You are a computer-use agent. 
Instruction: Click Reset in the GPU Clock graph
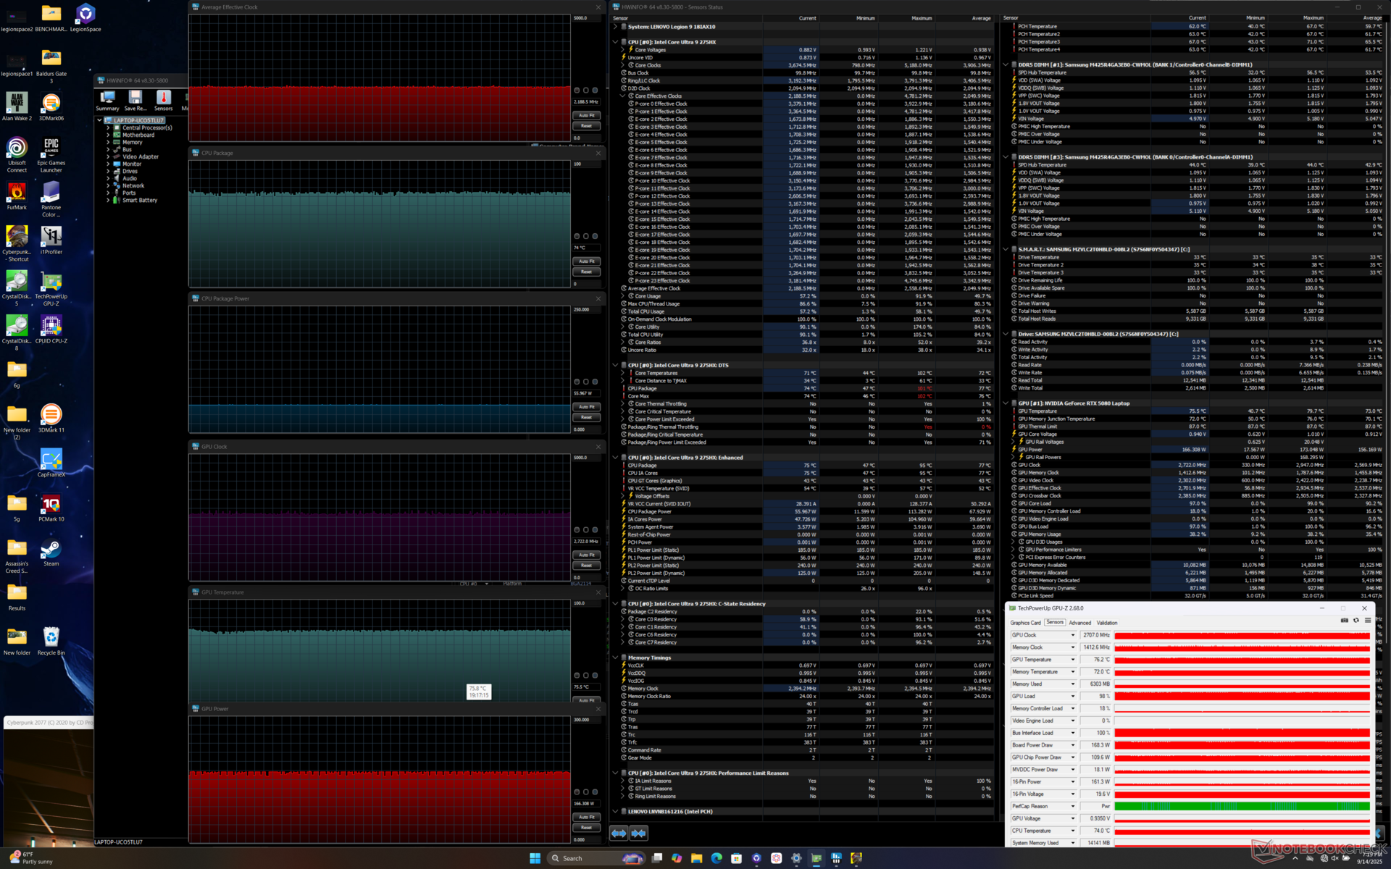coord(586,566)
